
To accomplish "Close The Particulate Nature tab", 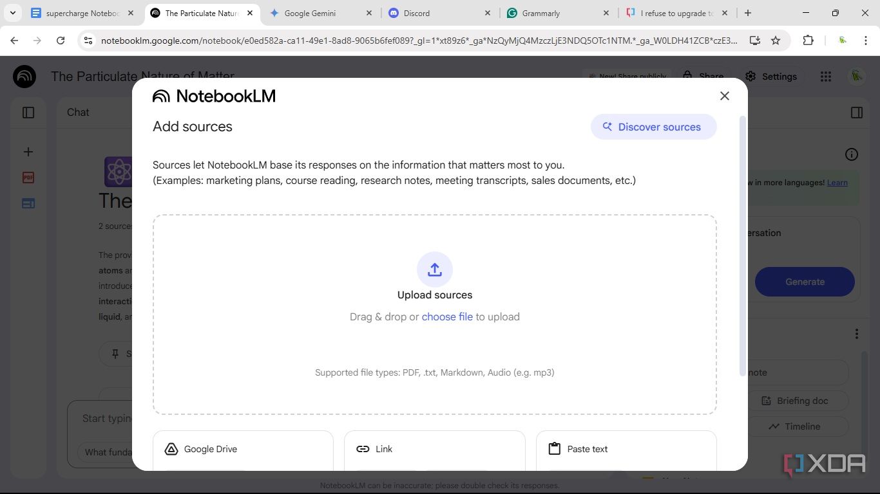I will (x=250, y=13).
